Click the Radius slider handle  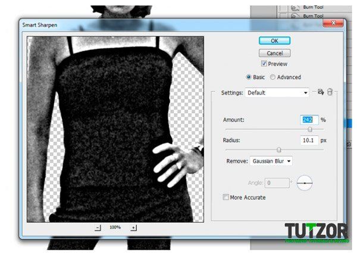click(x=278, y=150)
